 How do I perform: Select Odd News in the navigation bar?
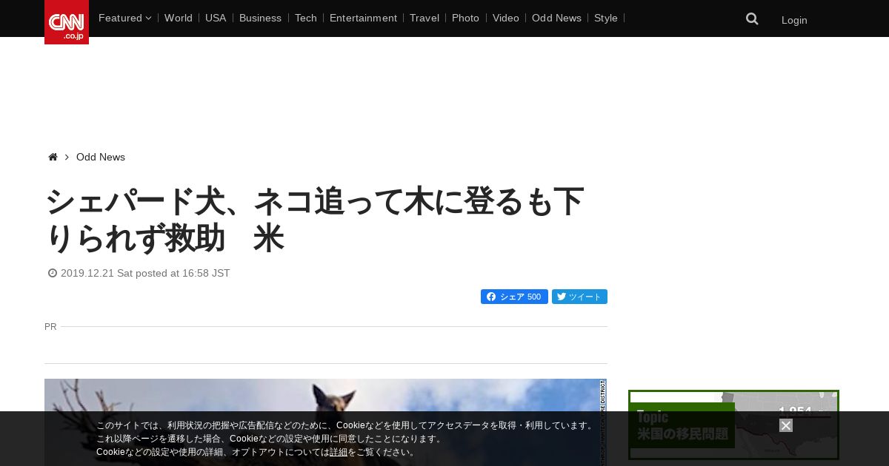556,18
